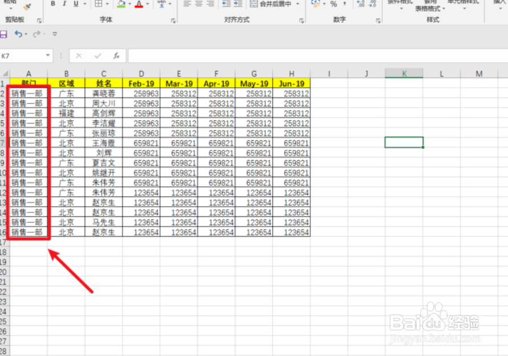508x356 pixels.
Task: Undo last action
Action: (x=18, y=34)
